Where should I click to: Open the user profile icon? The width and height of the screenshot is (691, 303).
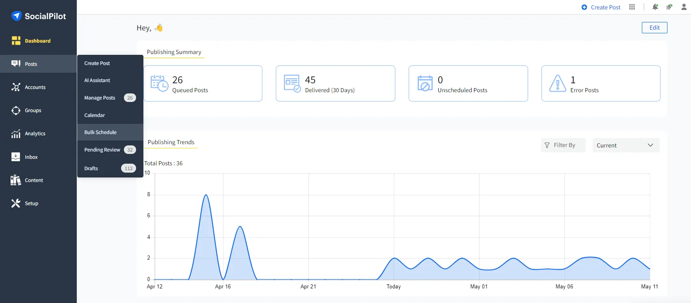pyautogui.click(x=684, y=7)
